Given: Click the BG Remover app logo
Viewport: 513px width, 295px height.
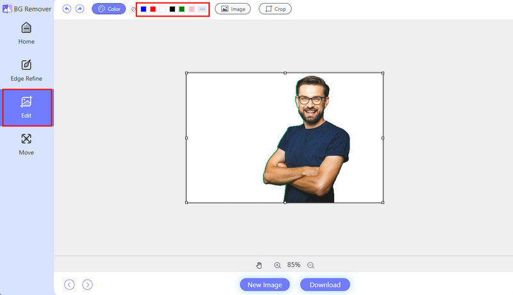Looking at the screenshot, I should [7, 9].
